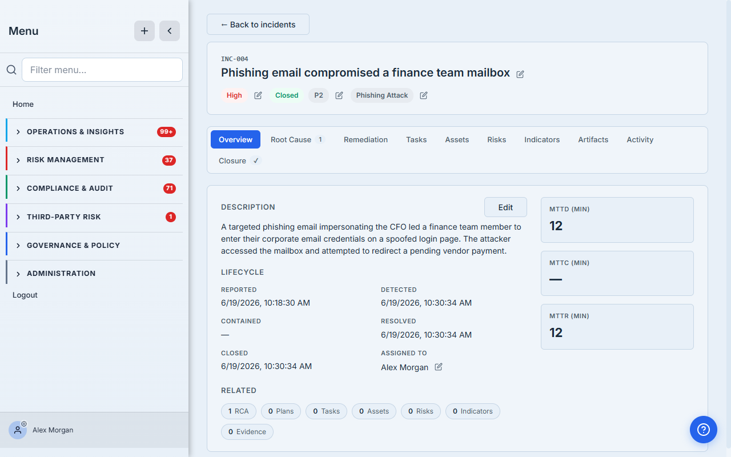Open the Assets tab

point(457,139)
